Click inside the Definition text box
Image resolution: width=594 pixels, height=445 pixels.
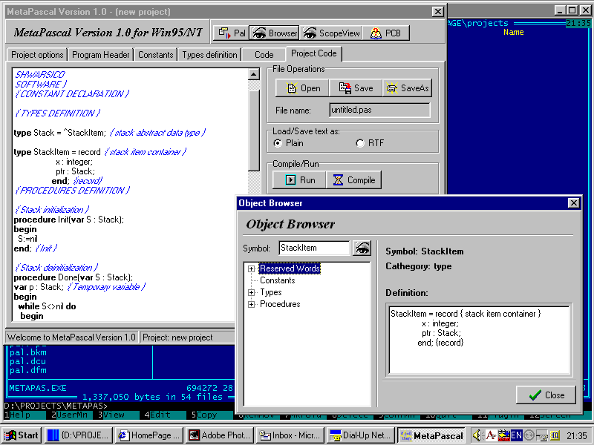(x=479, y=340)
